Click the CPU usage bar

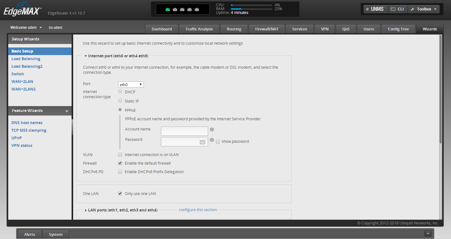click(x=251, y=5)
